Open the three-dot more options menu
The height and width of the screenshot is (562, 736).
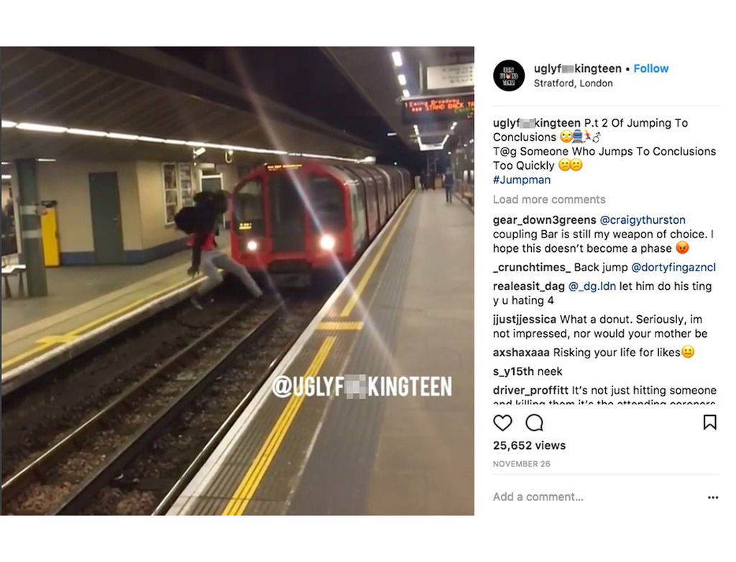[x=713, y=497]
